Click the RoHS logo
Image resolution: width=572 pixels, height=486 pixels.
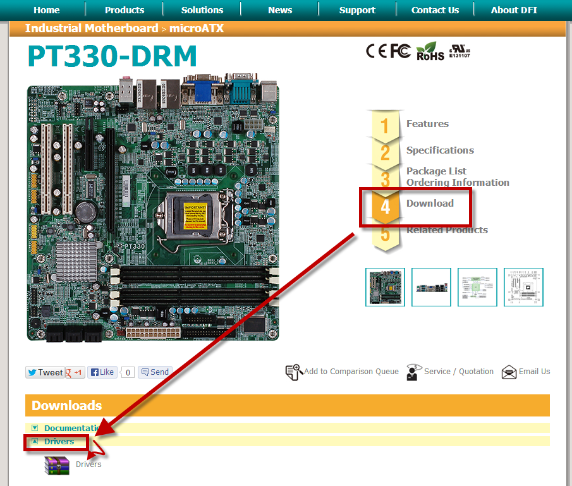tap(430, 51)
